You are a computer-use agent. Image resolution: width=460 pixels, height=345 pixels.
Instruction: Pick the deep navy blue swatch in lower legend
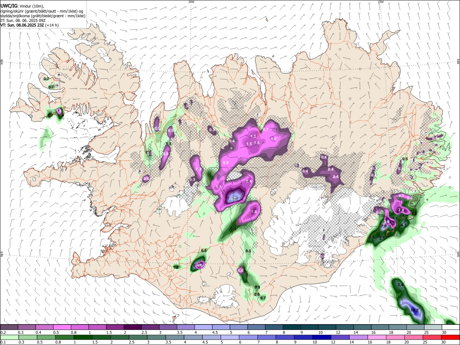[x=321, y=337]
